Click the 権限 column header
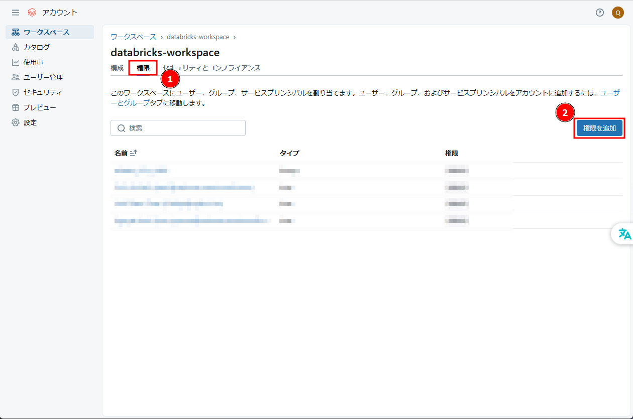Image resolution: width=633 pixels, height=419 pixels. click(x=452, y=153)
